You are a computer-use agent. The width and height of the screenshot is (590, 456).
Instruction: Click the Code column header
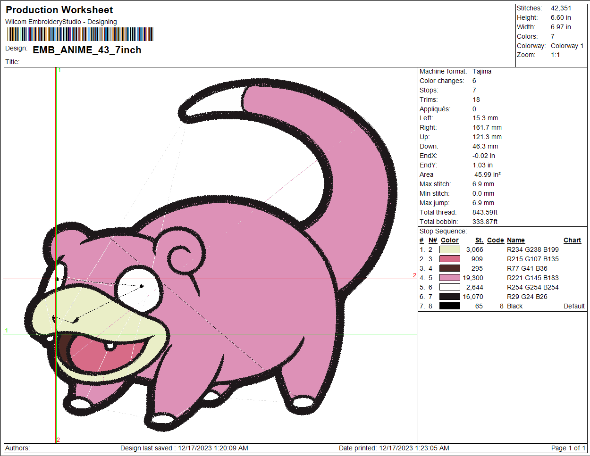coord(495,240)
